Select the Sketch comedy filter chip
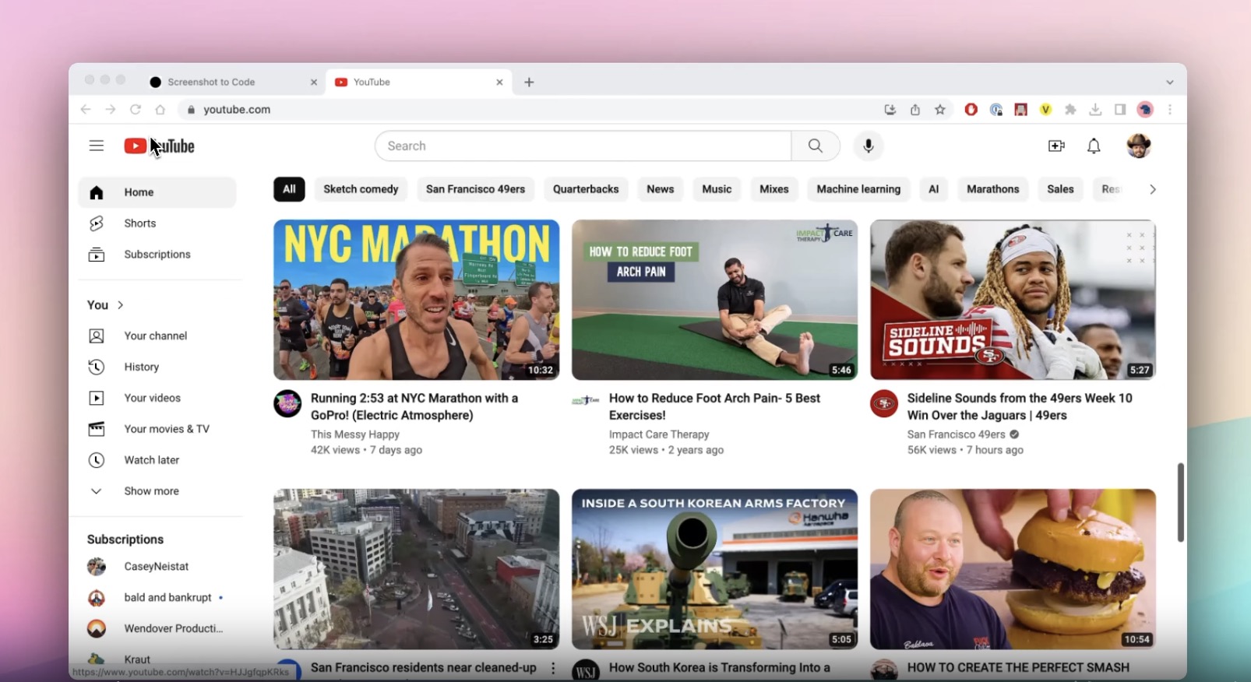 click(x=361, y=189)
